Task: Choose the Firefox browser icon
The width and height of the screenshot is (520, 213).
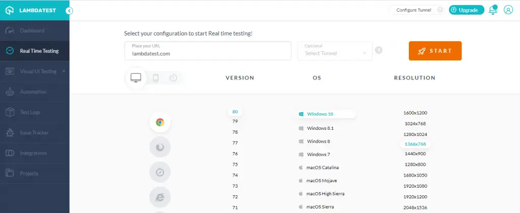Action: click(x=160, y=147)
